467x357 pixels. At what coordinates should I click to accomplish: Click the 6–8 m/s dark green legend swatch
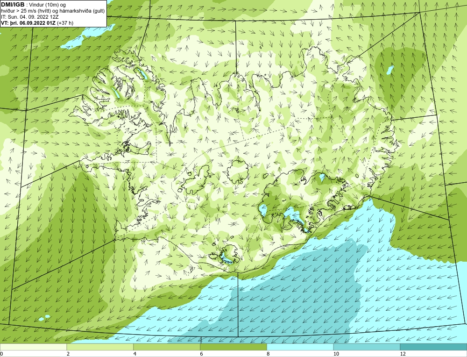233,347
